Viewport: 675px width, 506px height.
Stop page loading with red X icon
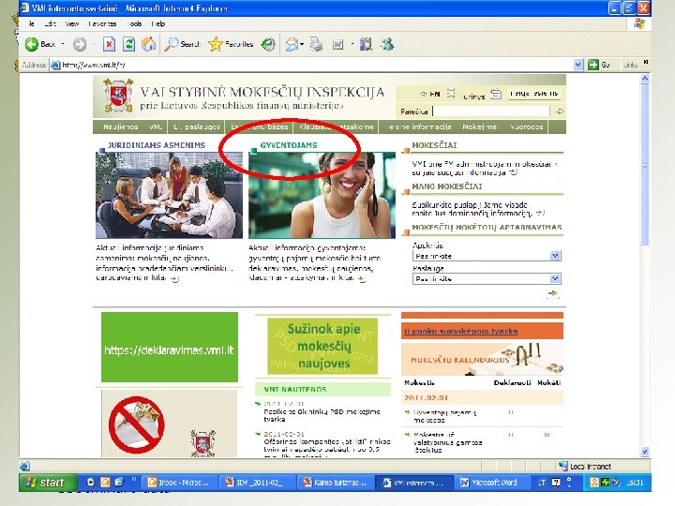[x=109, y=44]
